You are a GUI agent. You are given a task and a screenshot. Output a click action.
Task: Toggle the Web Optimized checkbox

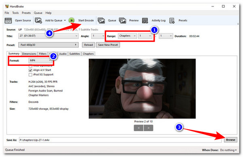[30, 66]
